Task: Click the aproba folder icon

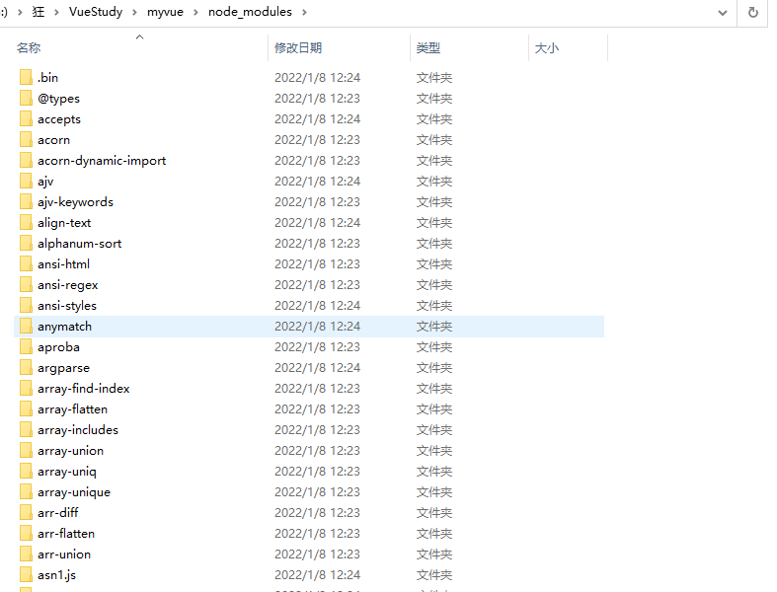Action: 27,346
